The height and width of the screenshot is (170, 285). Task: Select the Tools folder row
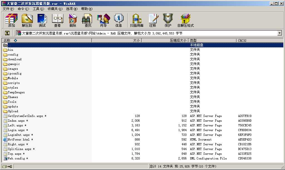point(143,102)
